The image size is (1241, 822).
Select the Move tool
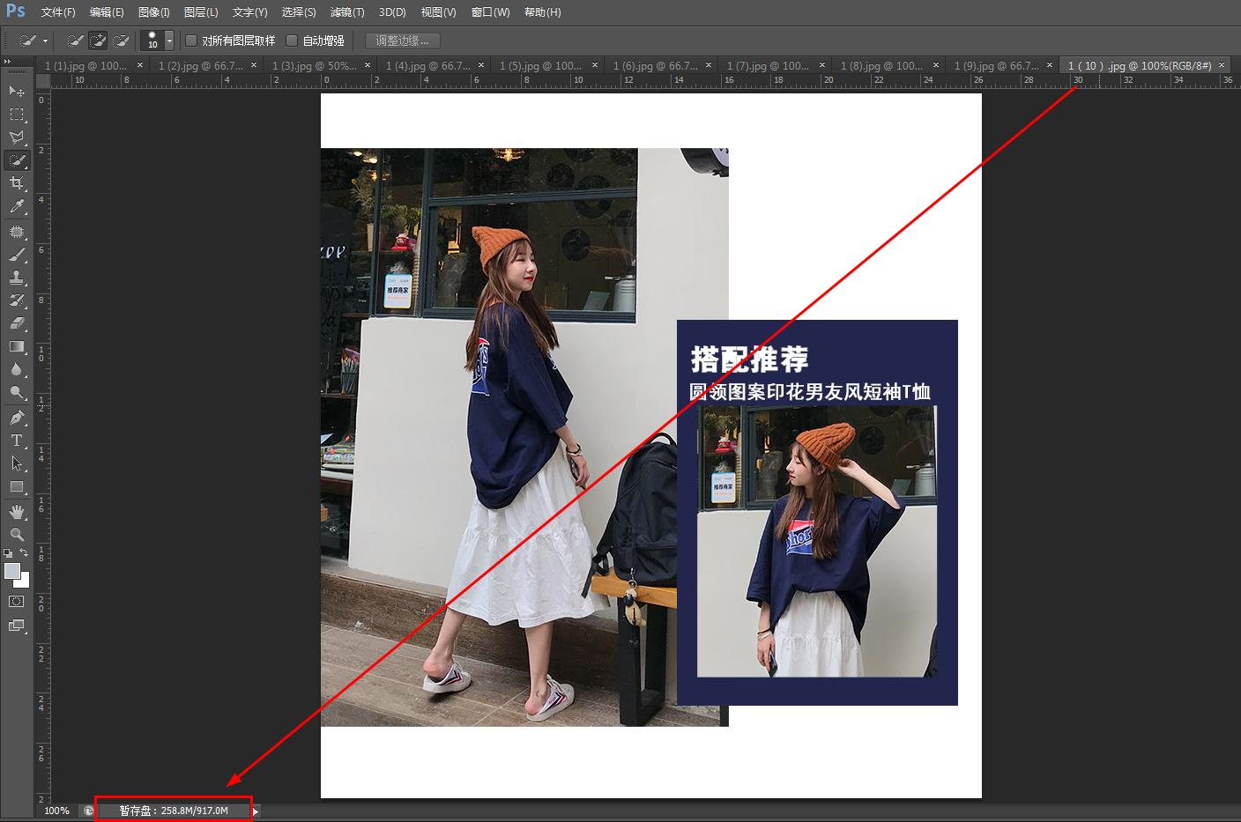pyautogui.click(x=17, y=92)
